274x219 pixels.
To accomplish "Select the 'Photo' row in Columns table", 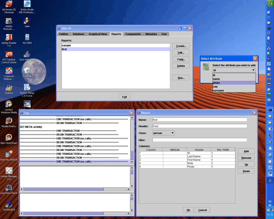I will [x=187, y=167].
